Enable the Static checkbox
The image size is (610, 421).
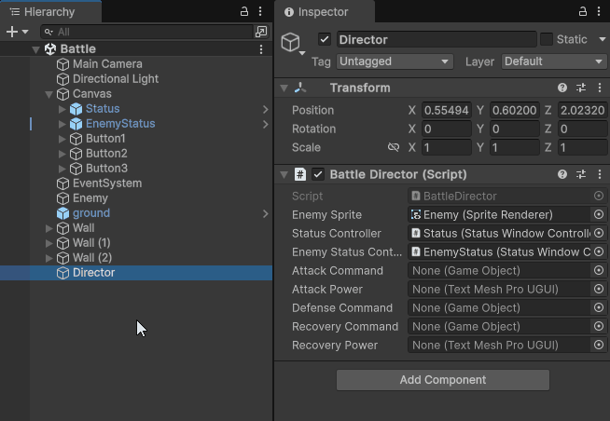click(547, 39)
